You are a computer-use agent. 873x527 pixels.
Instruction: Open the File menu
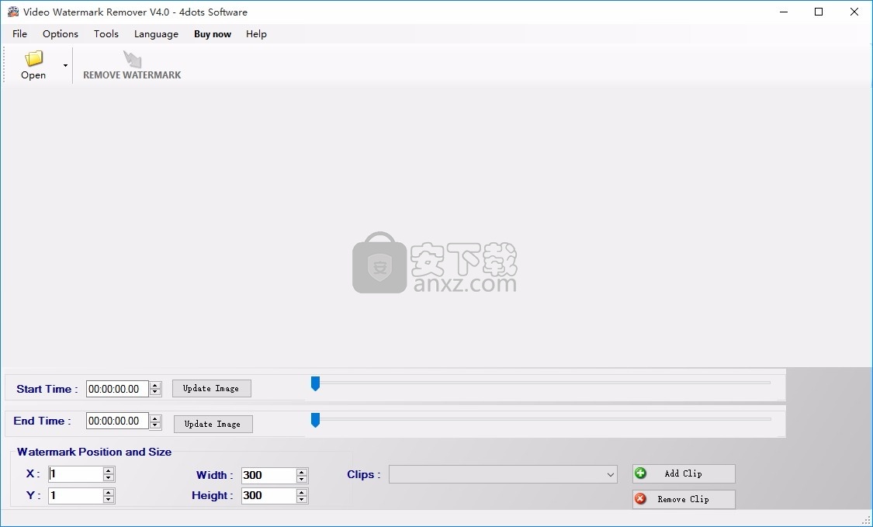pyautogui.click(x=19, y=34)
